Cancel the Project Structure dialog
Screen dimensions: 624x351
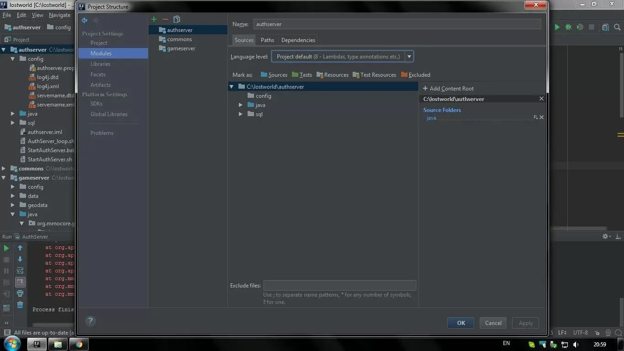(x=493, y=323)
